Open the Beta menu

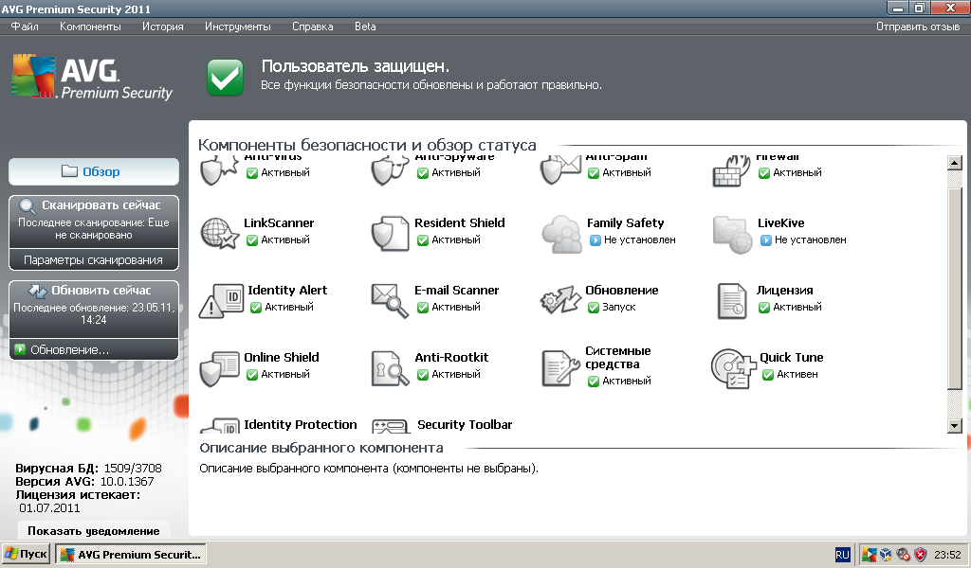click(x=365, y=27)
